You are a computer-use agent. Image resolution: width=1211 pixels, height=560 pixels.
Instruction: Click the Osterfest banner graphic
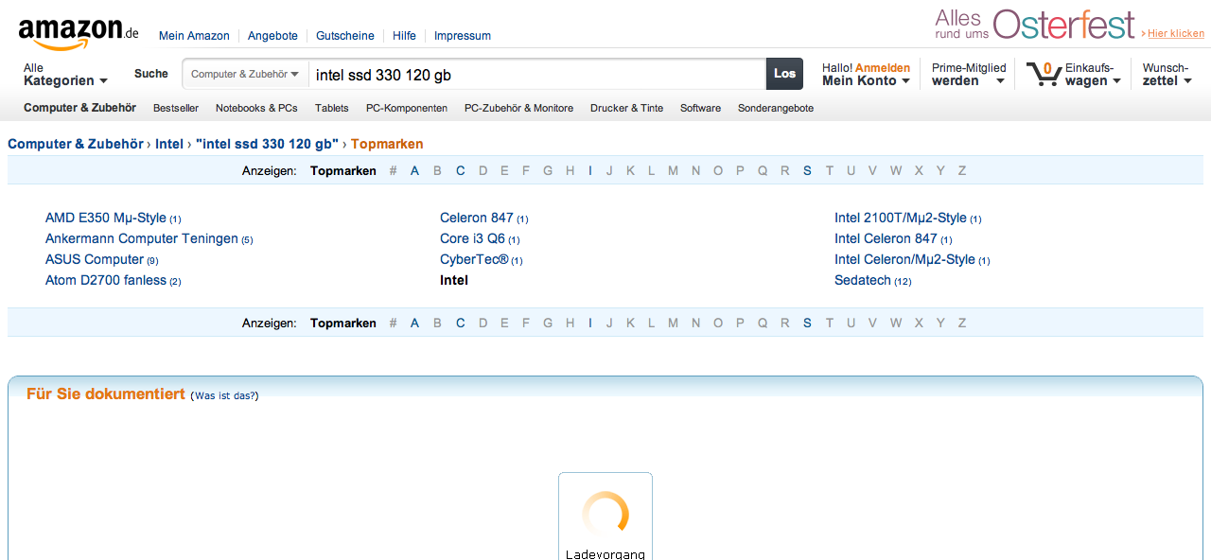[1035, 25]
